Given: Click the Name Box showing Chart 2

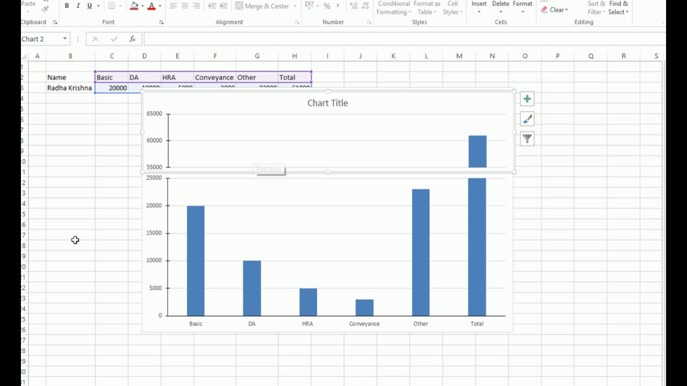Looking at the screenshot, I should 41,39.
